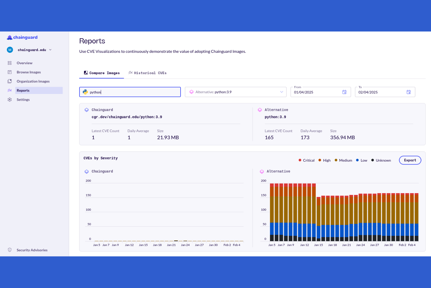The width and height of the screenshot is (431, 288).
Task: Select Reports in the sidebar
Action: [39, 90]
